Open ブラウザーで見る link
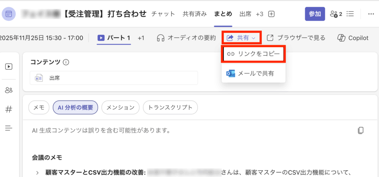This screenshot has height=177, width=379. pos(296,38)
